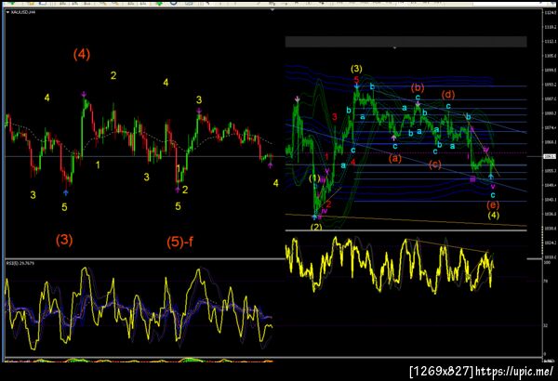The width and height of the screenshot is (558, 381).
Task: Select the yellow (2) label on right chart
Action: [x=316, y=227]
